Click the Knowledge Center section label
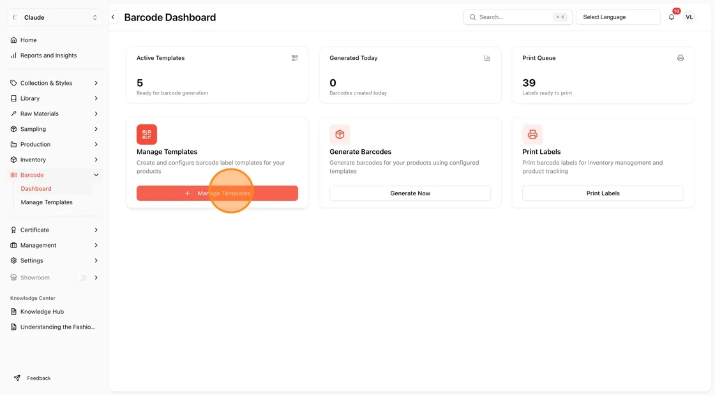The height and width of the screenshot is (395, 715). pos(33,298)
